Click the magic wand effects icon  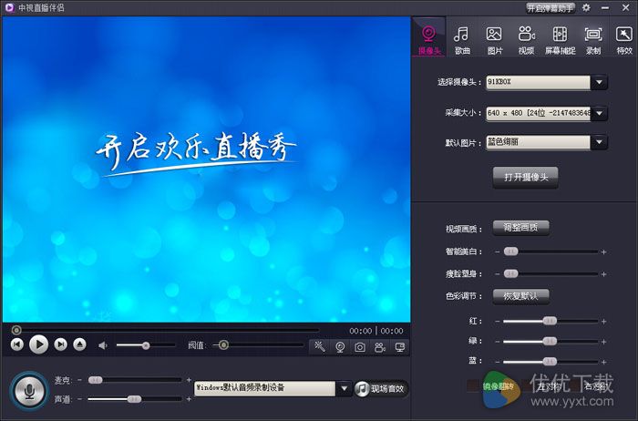(320, 347)
